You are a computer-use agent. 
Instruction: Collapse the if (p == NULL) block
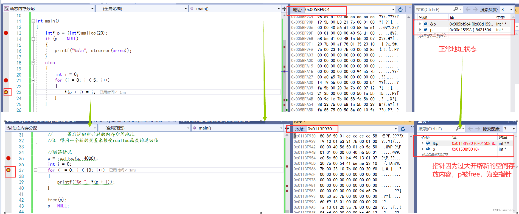coord(33,39)
